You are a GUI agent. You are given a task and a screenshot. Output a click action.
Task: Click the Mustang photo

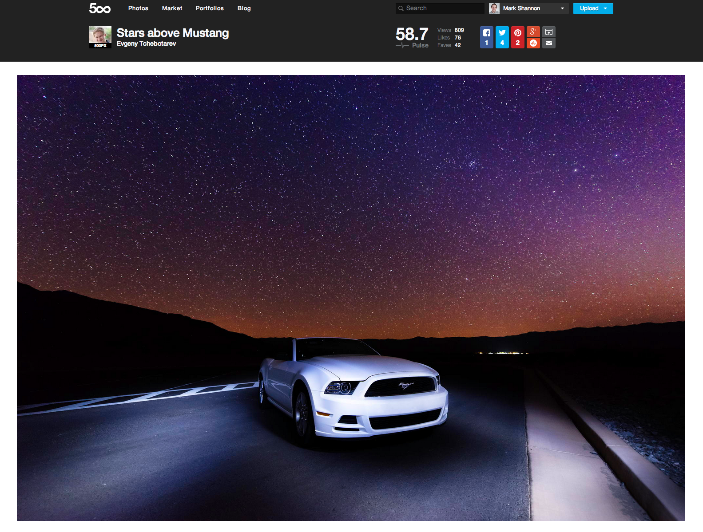(351, 297)
